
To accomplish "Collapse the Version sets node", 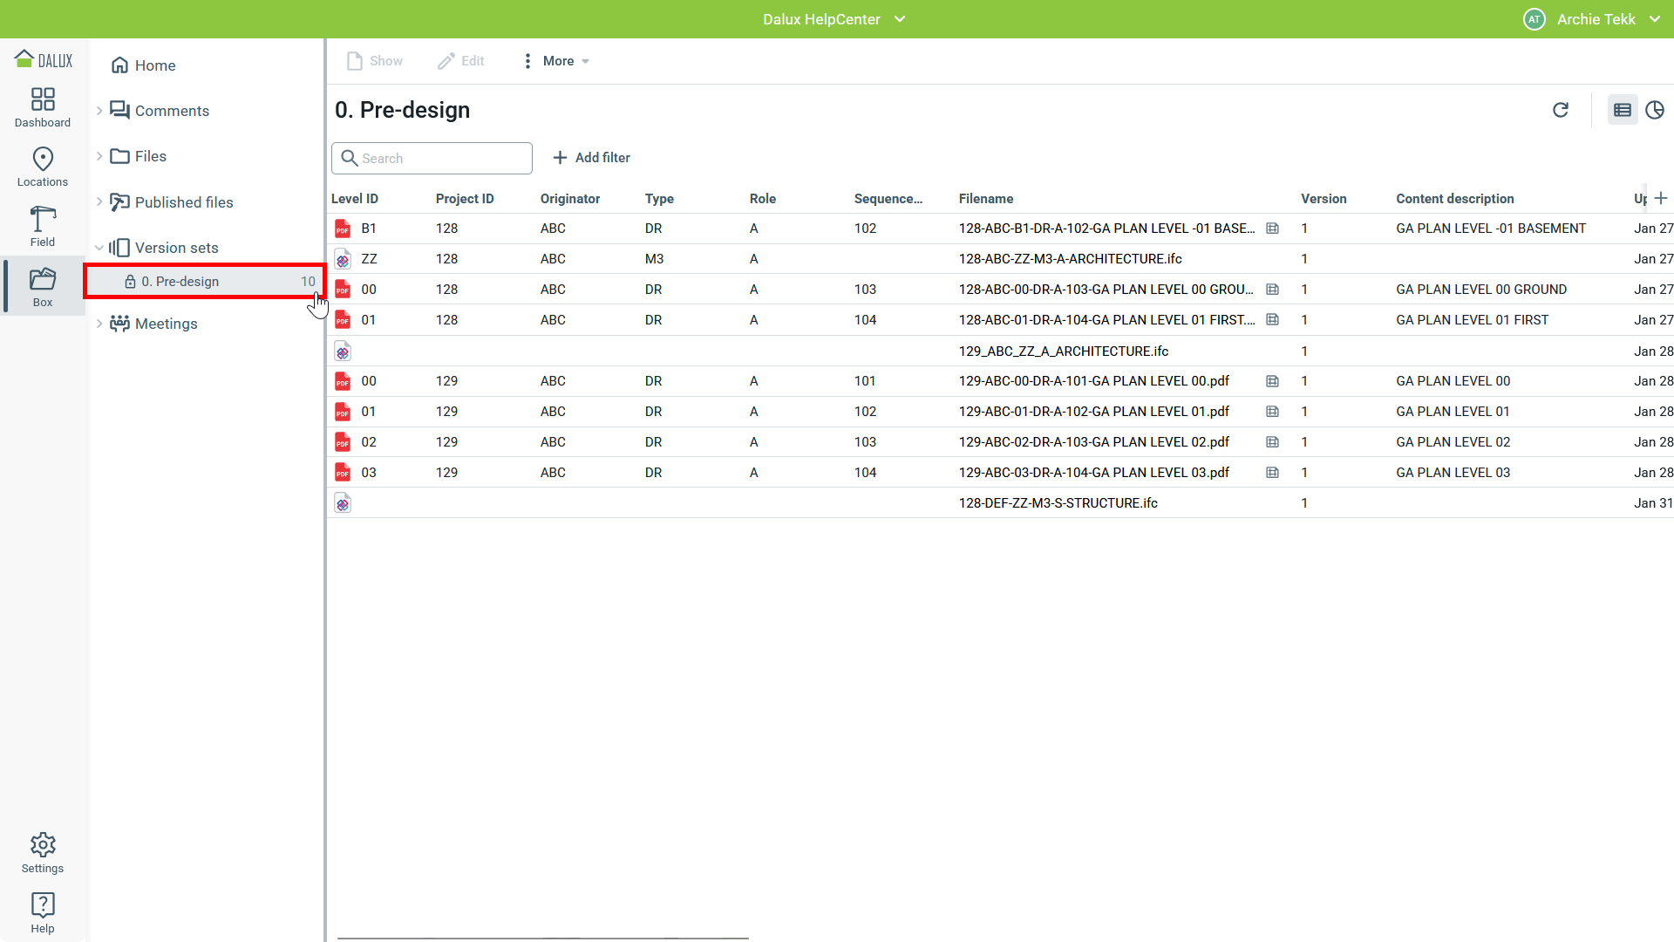I will (99, 248).
